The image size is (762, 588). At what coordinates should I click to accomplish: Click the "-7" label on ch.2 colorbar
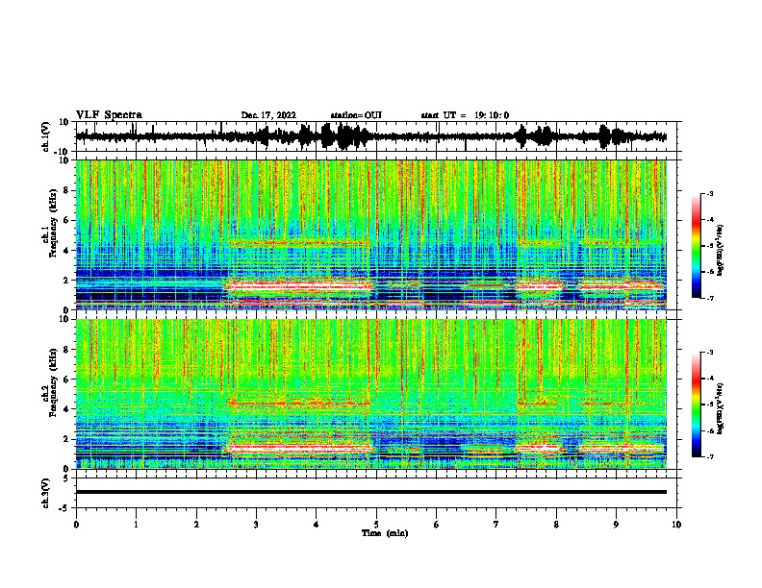pos(710,456)
